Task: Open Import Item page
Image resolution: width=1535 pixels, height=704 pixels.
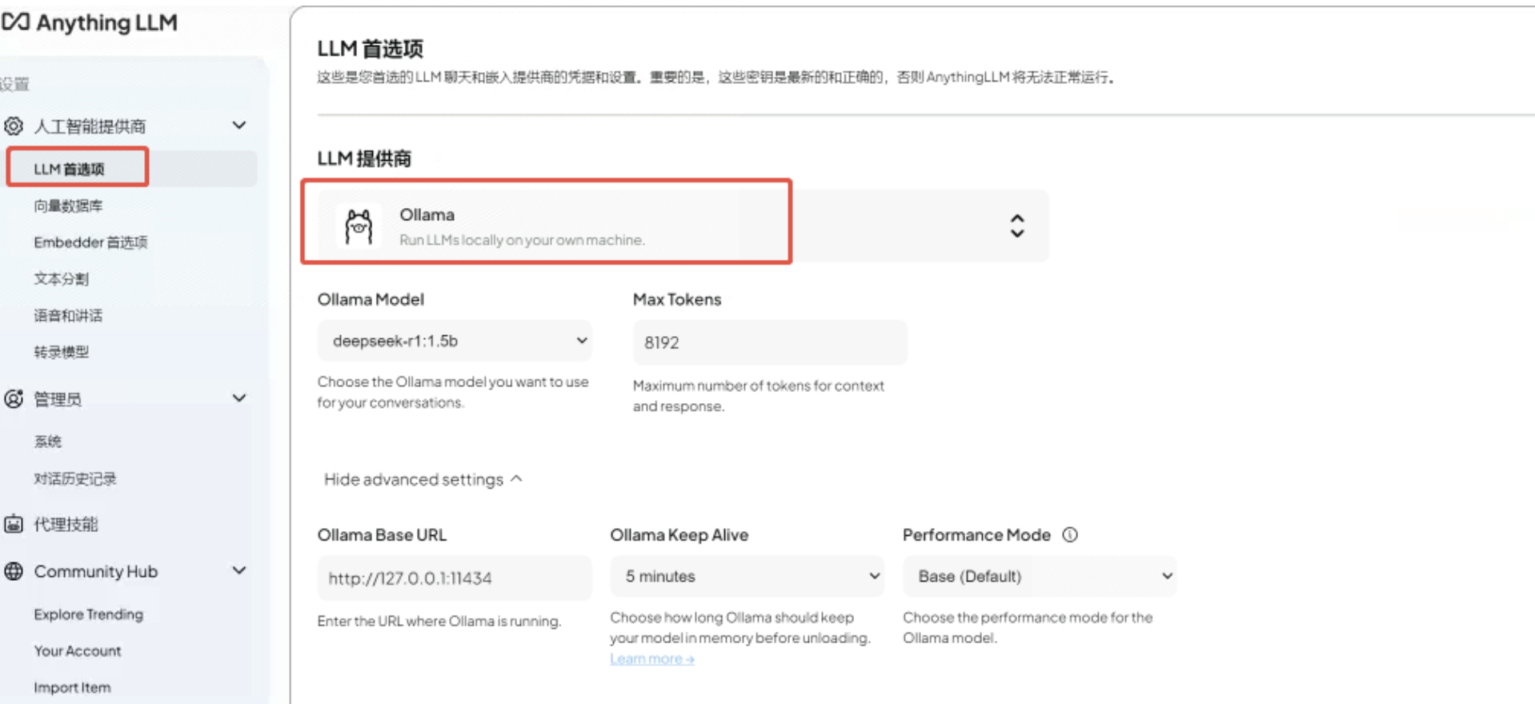Action: coord(72,687)
